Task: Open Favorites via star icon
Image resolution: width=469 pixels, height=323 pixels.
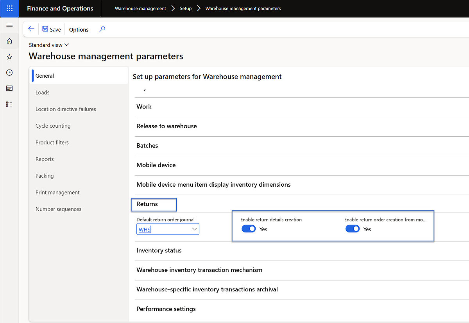Action: click(9, 57)
